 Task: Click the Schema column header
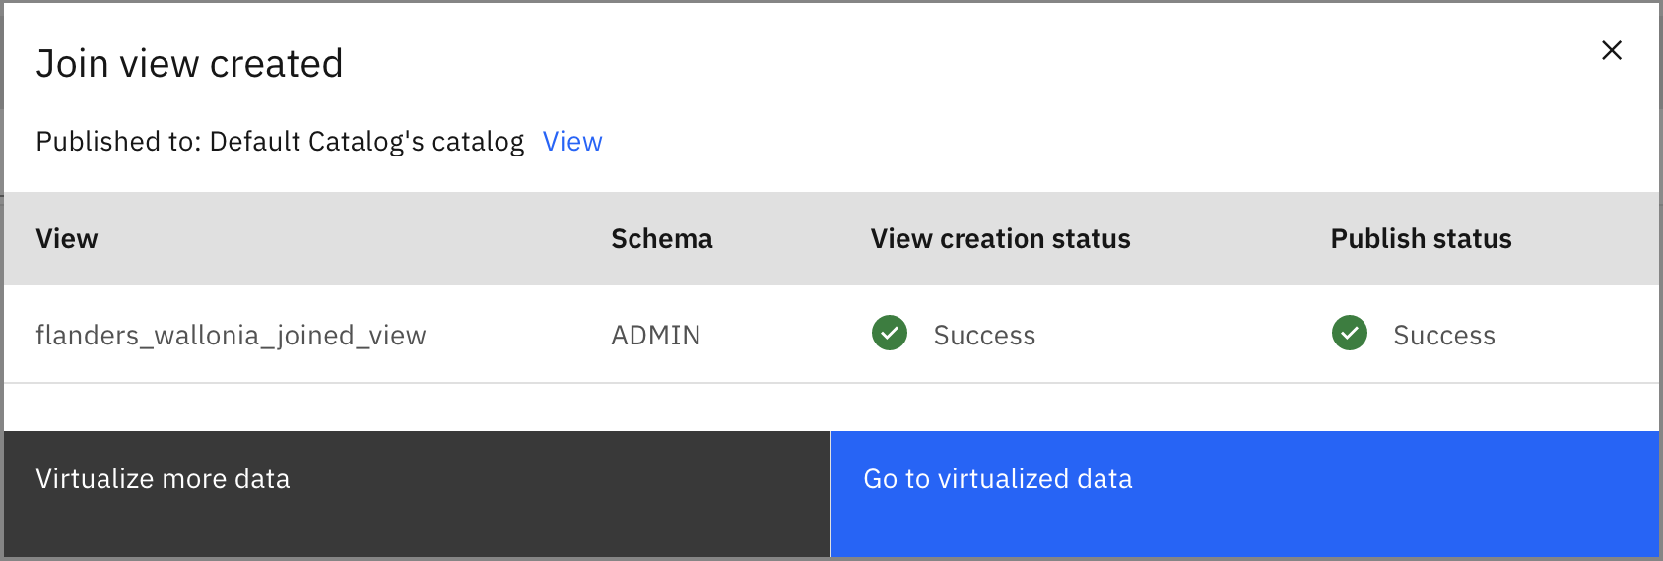662,239
